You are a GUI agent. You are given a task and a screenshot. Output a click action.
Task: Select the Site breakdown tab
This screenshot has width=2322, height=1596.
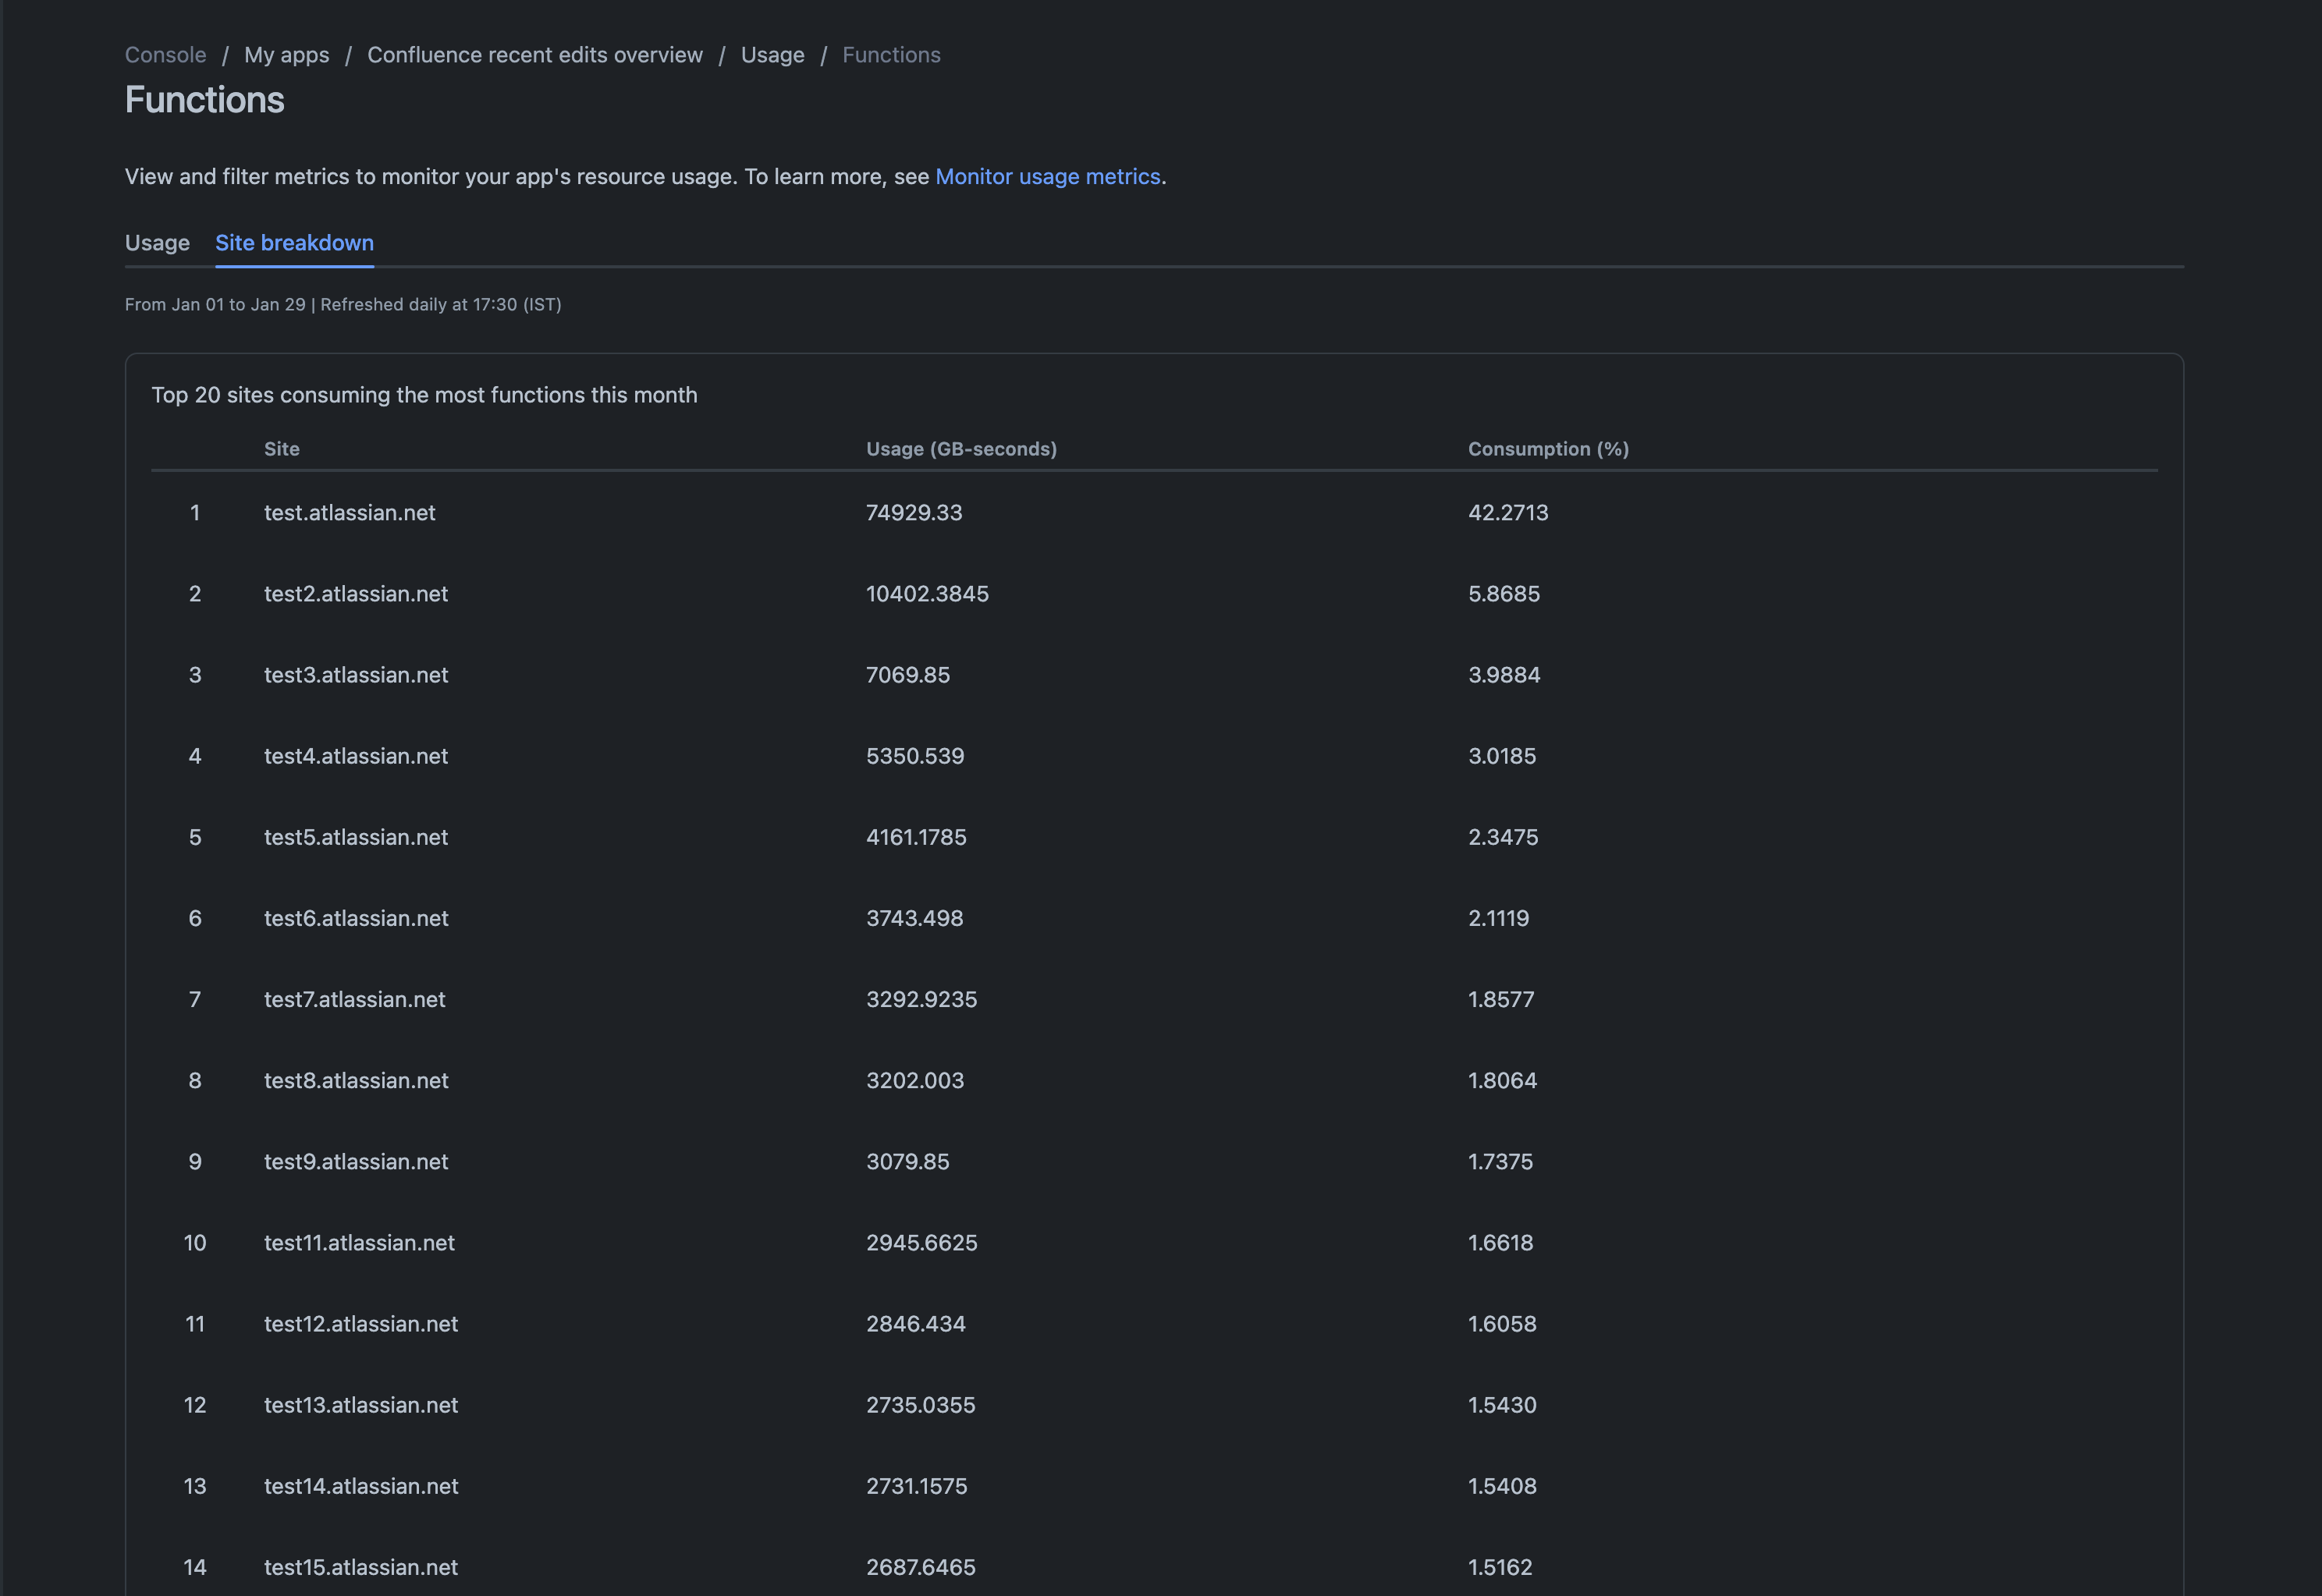point(294,243)
